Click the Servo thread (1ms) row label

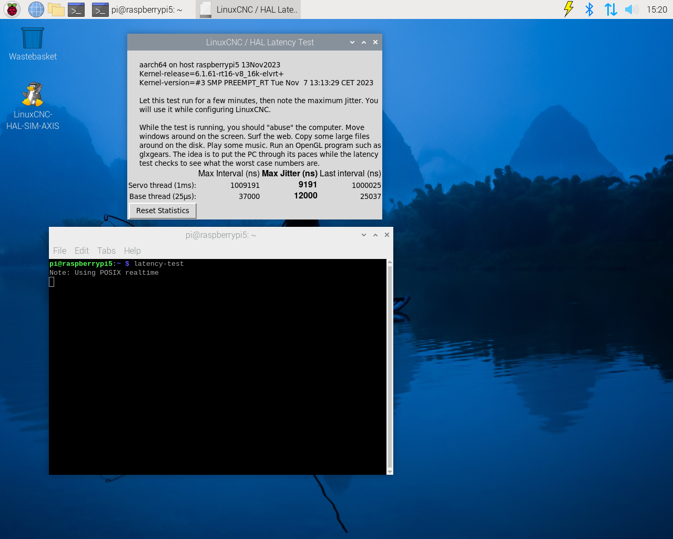162,185
